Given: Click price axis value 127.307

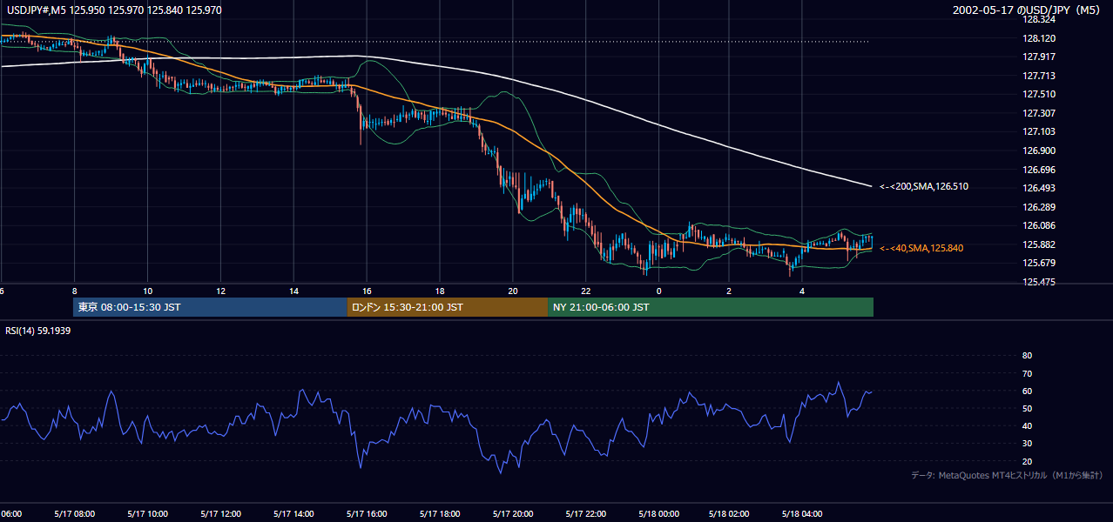Looking at the screenshot, I should (1039, 113).
